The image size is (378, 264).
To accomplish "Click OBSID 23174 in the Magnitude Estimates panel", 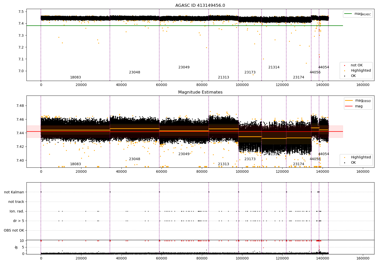I will click(x=299, y=164).
